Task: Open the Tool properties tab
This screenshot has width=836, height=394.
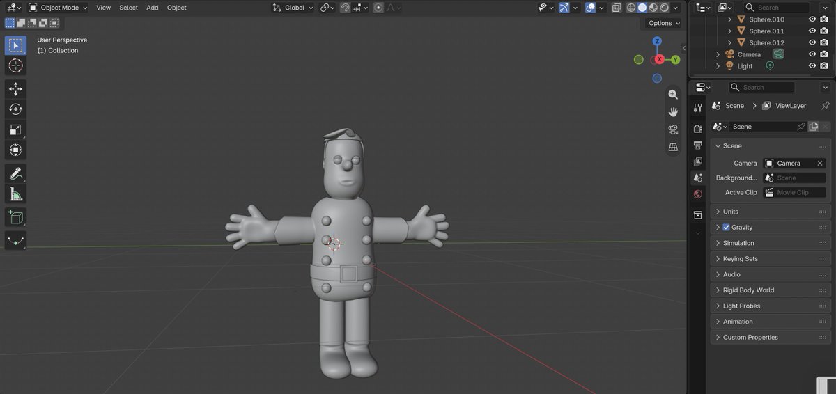Action: tap(698, 108)
